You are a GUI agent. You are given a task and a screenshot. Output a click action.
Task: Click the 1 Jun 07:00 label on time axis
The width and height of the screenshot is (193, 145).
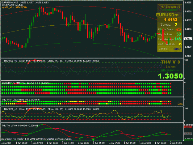click(x=37, y=143)
